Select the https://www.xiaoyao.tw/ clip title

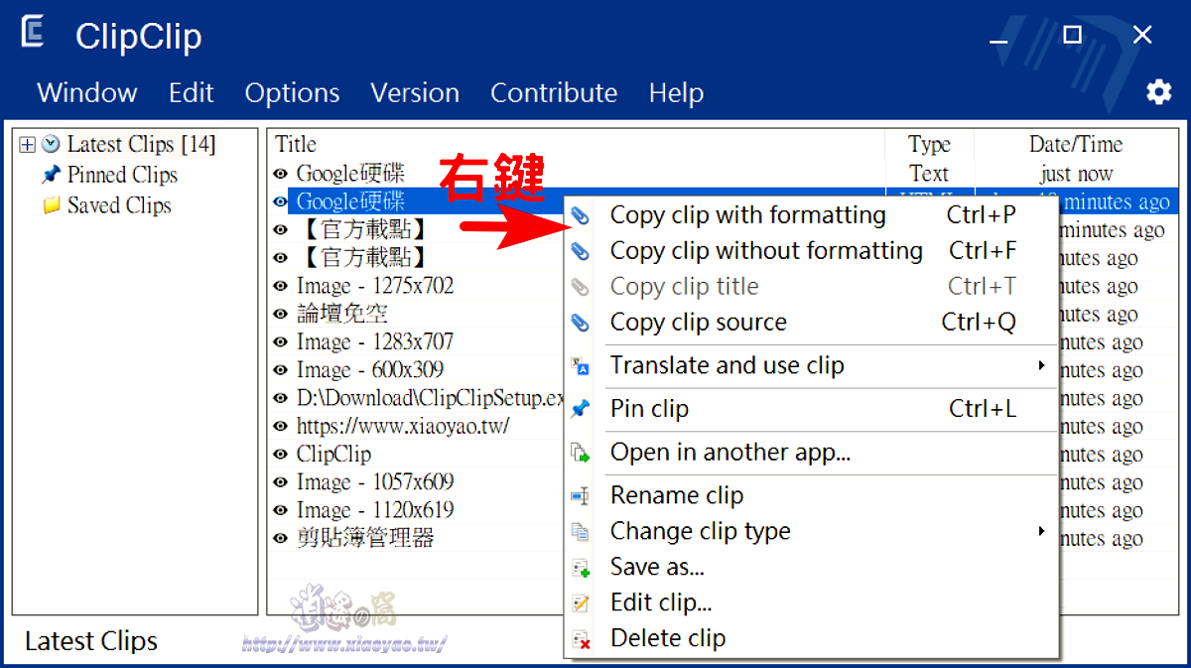pos(403,427)
